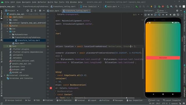
Task: Open Emulator panel settings gear
Action: pyautogui.click(x=177, y=10)
